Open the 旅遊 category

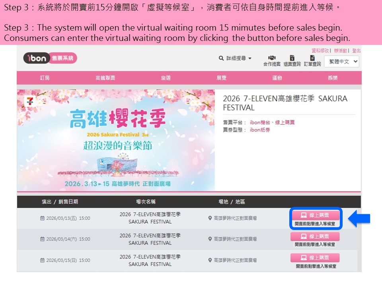point(166,78)
